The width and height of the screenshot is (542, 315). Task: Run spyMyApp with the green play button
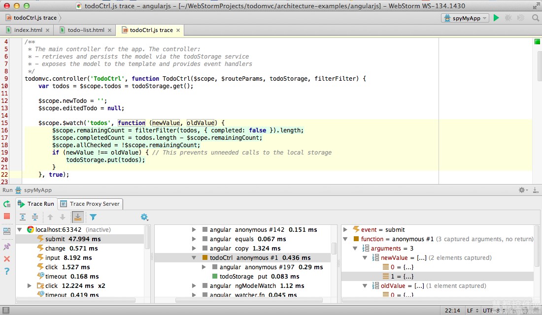pos(496,18)
